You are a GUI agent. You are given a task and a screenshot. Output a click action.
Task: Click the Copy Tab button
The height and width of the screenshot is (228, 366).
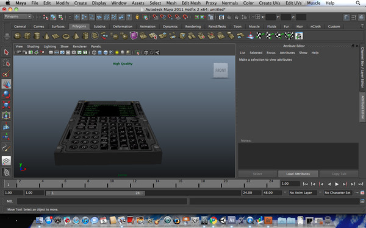coord(339,174)
